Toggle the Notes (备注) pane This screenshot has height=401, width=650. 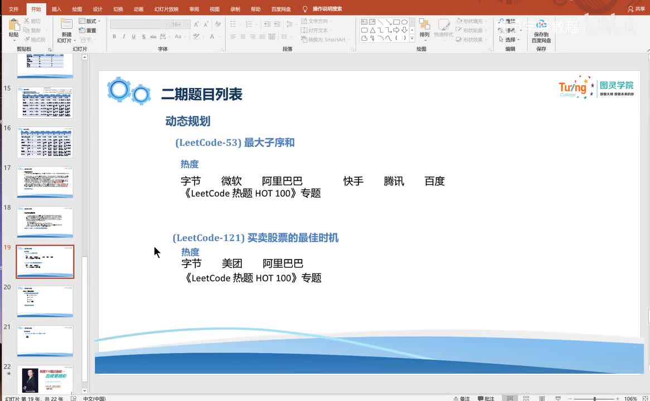(x=462, y=399)
